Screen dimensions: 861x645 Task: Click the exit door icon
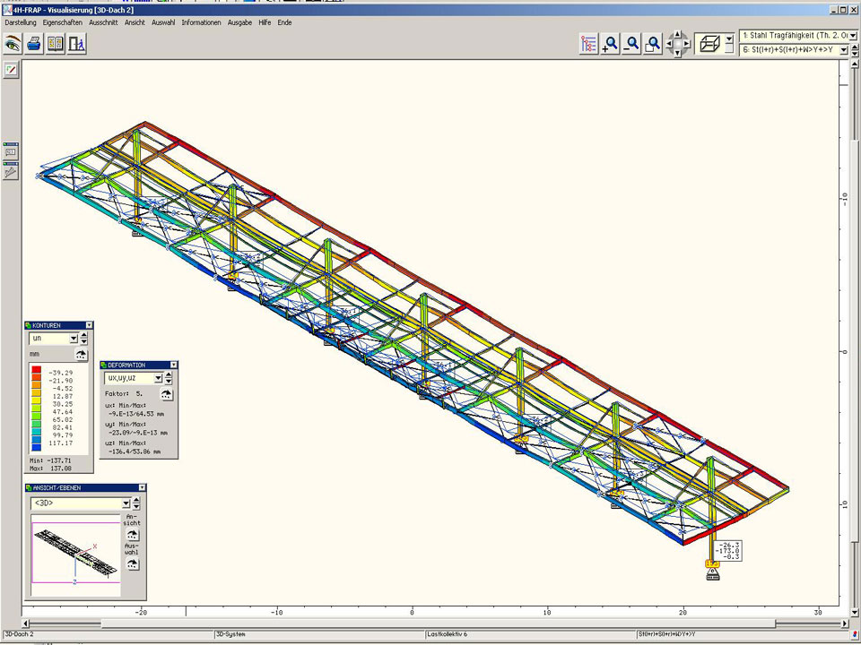(x=76, y=42)
